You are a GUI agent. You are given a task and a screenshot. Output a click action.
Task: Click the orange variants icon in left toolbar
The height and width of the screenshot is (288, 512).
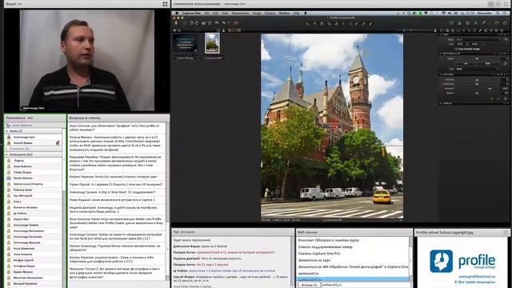click(236, 23)
